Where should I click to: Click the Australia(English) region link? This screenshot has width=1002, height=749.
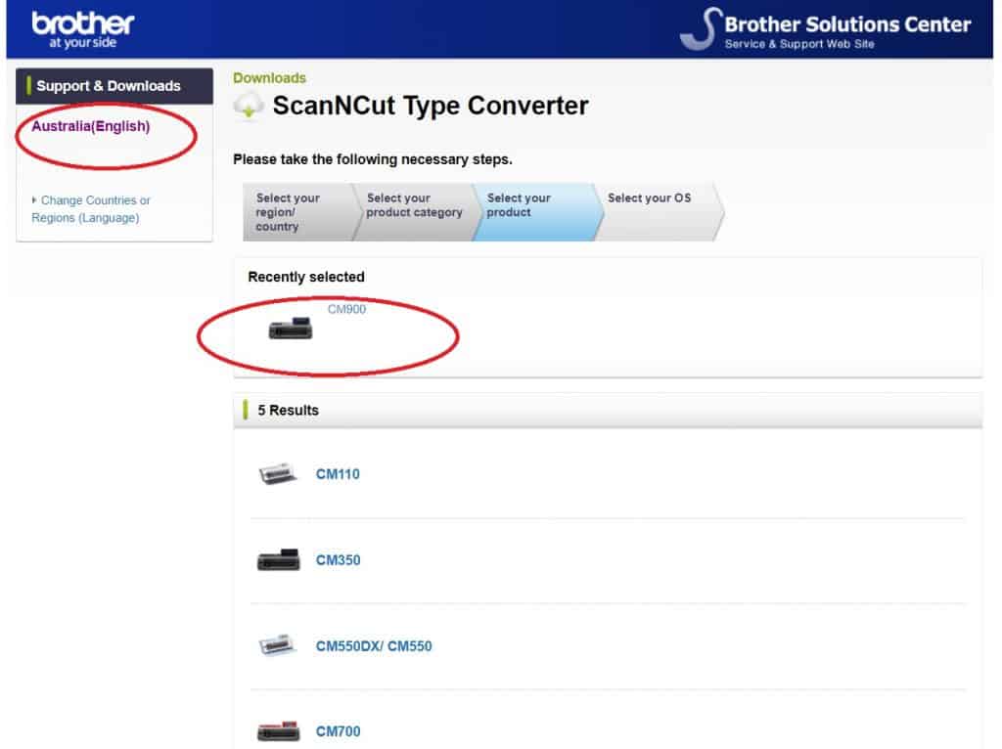[91, 126]
